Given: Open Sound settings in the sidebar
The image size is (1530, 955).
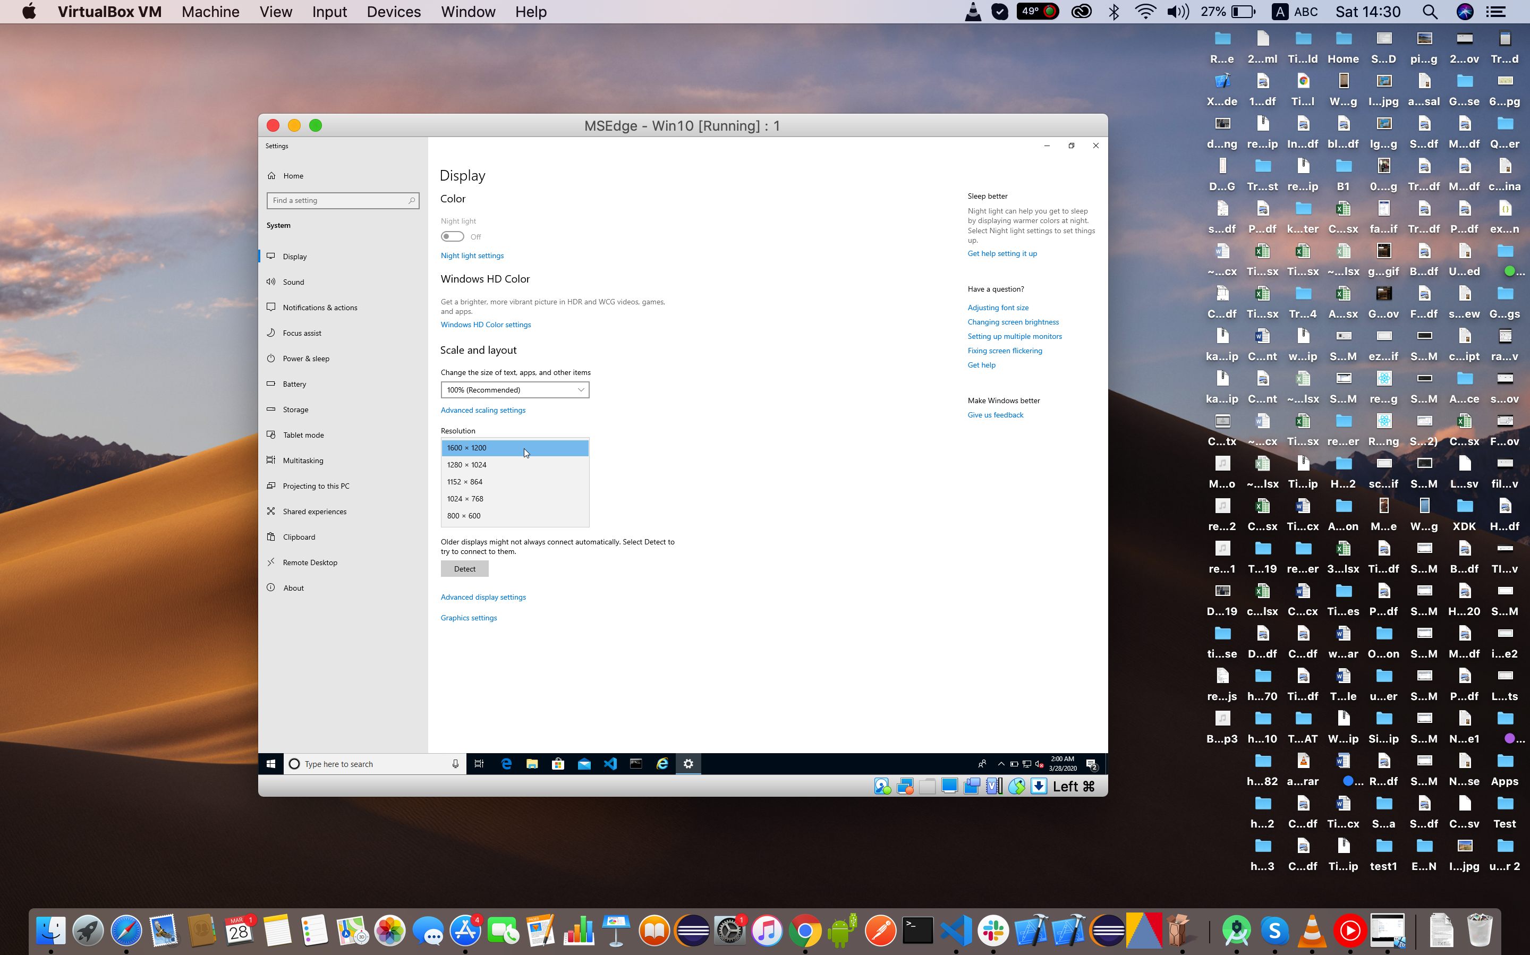Looking at the screenshot, I should [342, 282].
